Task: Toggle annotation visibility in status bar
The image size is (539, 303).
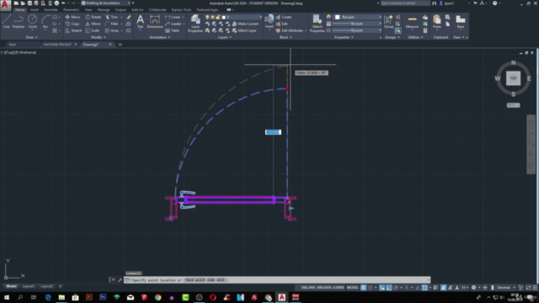Action: pos(444,288)
